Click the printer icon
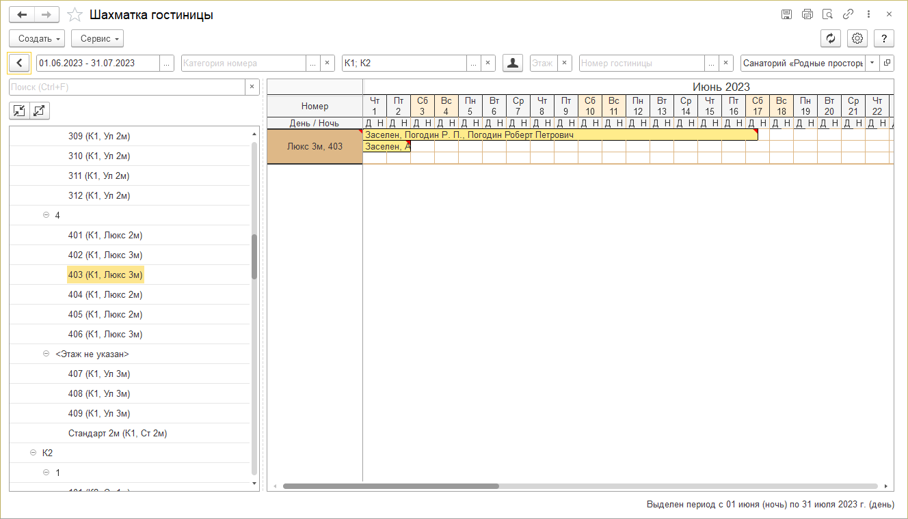Viewport: 908px width, 519px height. coord(807,14)
